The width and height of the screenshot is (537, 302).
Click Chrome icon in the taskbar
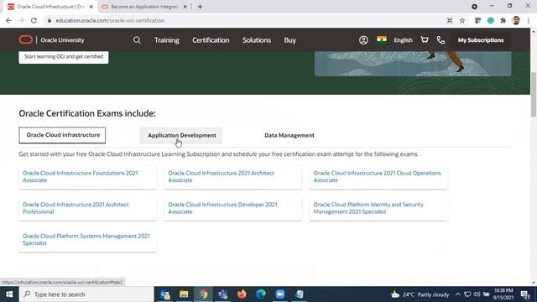203,294
